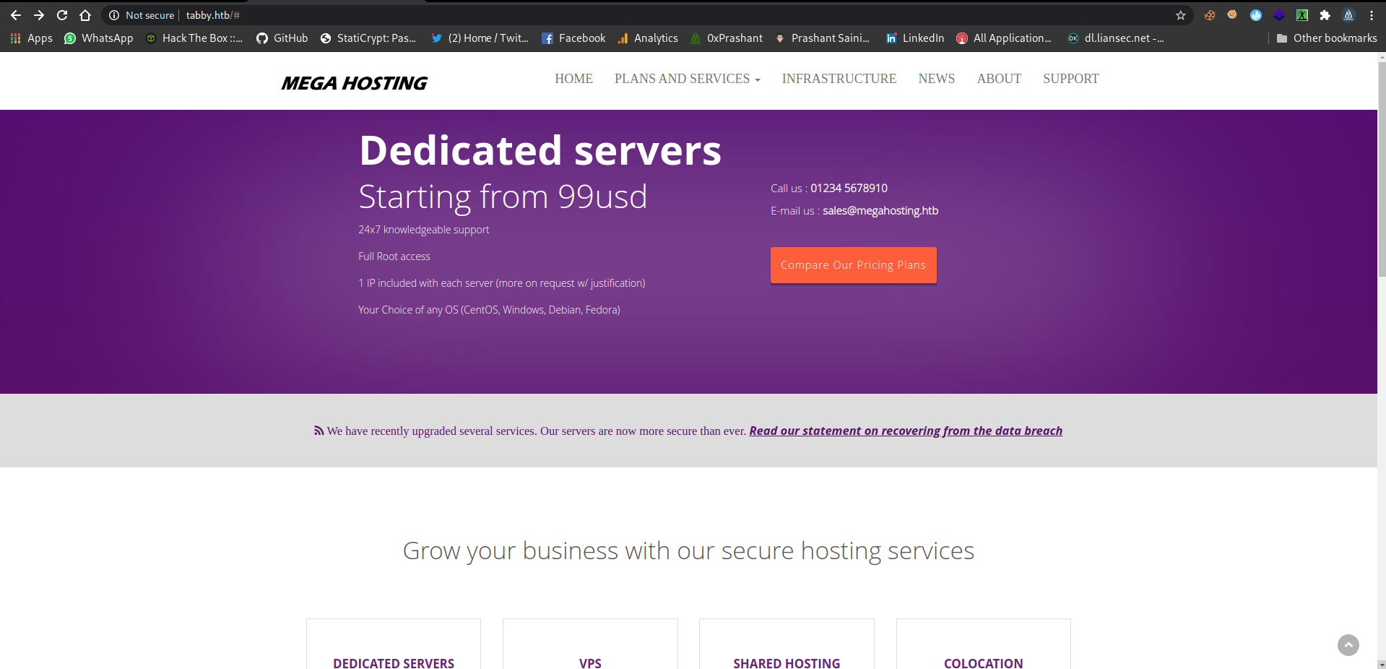Bookmark this page with star icon
This screenshot has width=1386, height=669.
point(1181,15)
